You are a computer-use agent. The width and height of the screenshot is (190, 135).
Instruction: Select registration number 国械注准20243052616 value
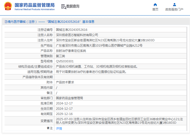72,30
